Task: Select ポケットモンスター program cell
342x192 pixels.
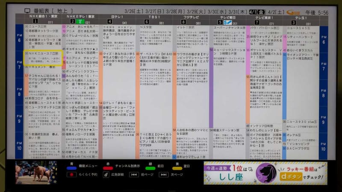Action: 264,61
